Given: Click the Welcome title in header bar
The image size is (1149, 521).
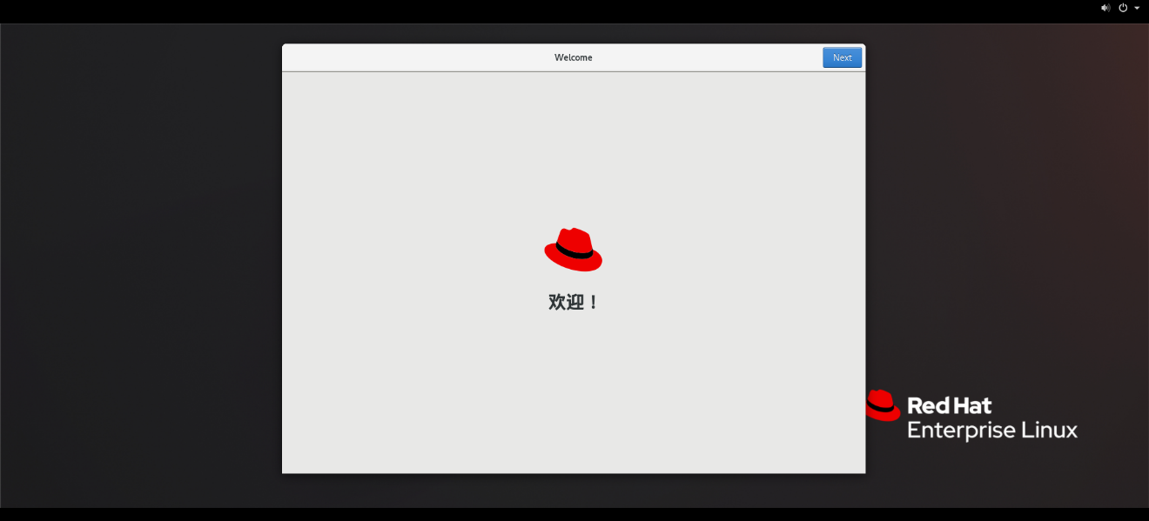Looking at the screenshot, I should click(574, 57).
